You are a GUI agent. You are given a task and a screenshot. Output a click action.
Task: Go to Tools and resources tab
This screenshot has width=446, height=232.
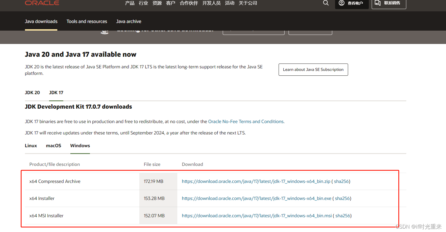(87, 22)
